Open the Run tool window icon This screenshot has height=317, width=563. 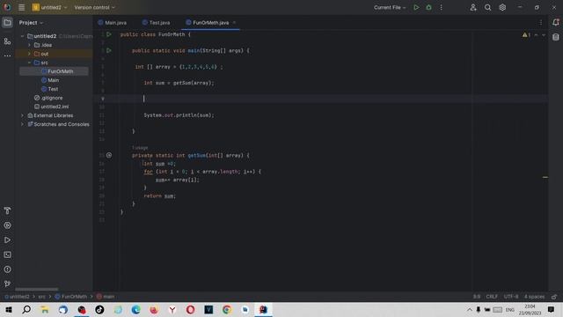(7, 240)
